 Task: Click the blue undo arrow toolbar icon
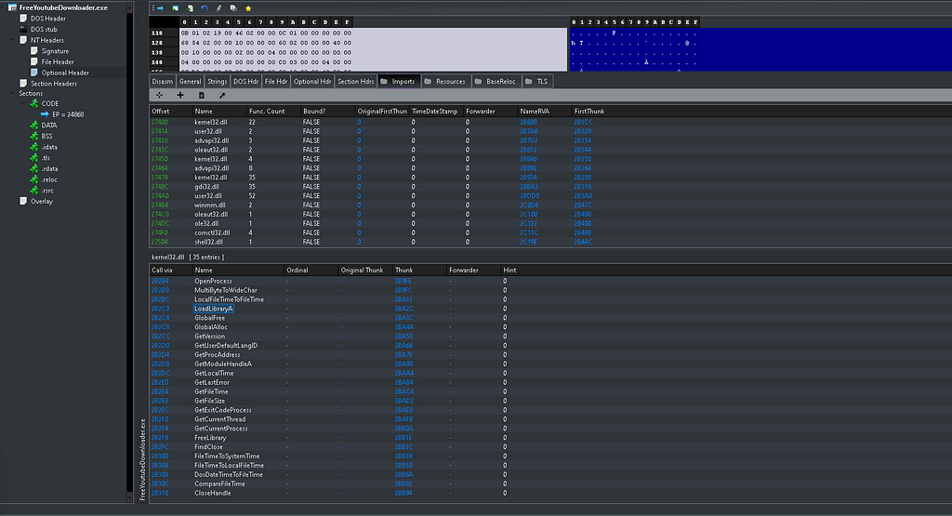[205, 8]
